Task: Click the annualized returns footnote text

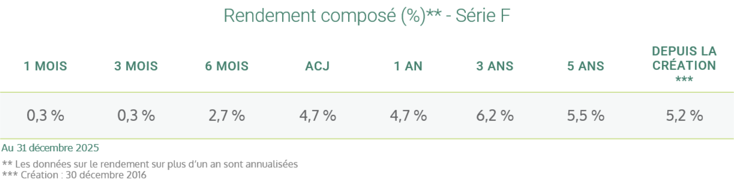Action: click(x=150, y=164)
